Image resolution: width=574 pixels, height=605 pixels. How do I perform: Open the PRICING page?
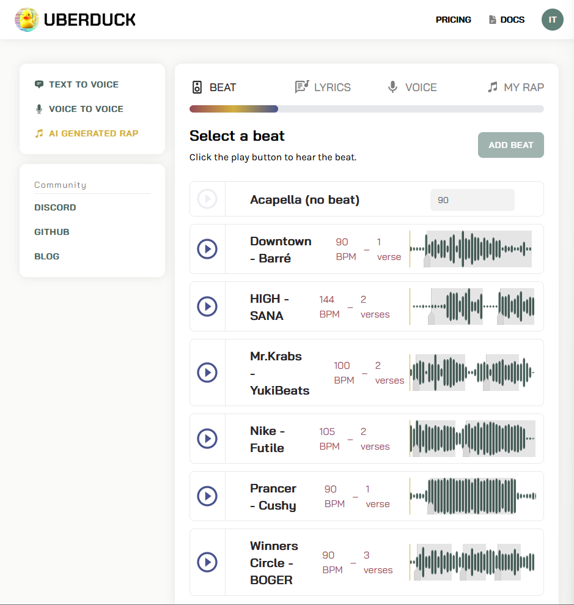pos(453,20)
